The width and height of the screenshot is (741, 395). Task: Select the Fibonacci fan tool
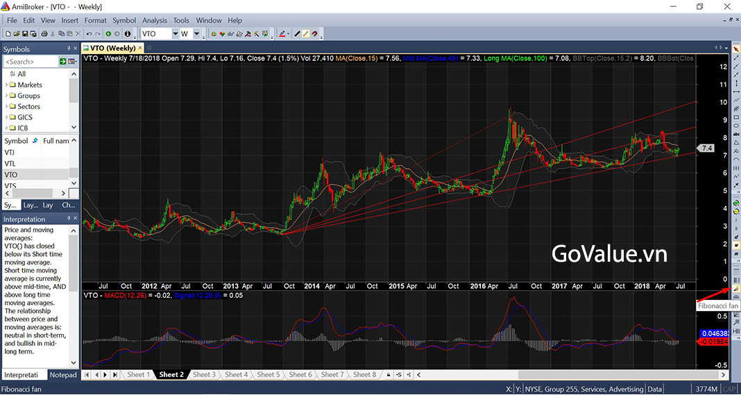click(736, 288)
